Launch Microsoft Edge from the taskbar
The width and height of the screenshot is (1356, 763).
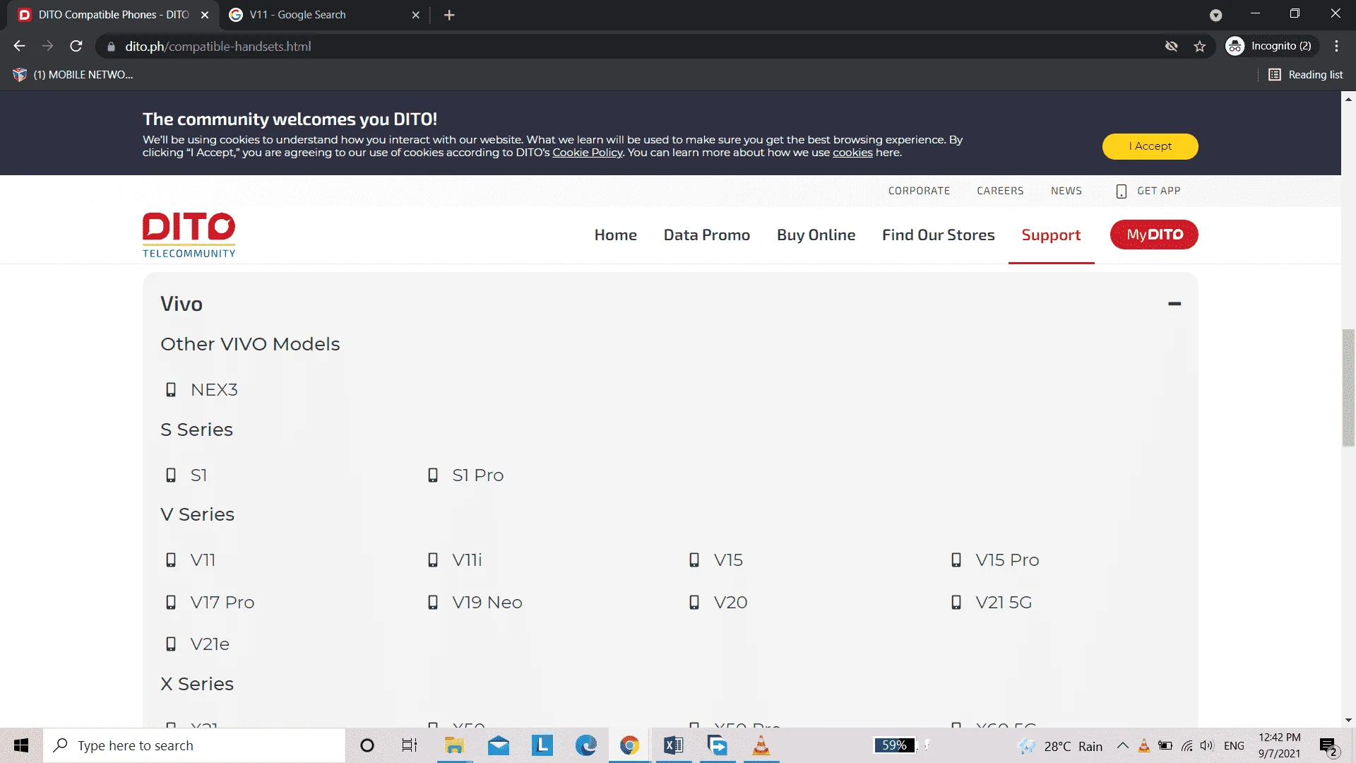tap(585, 745)
